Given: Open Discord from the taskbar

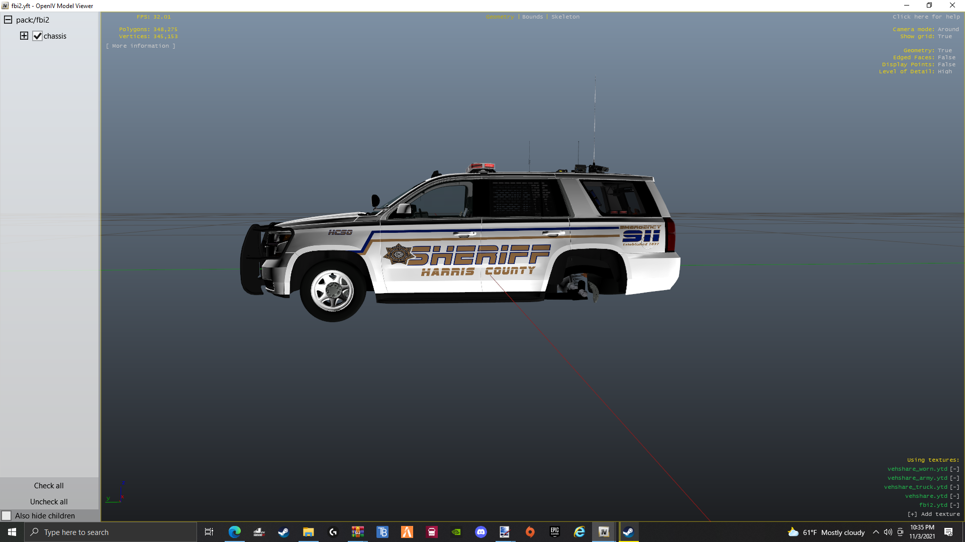Looking at the screenshot, I should point(481,532).
